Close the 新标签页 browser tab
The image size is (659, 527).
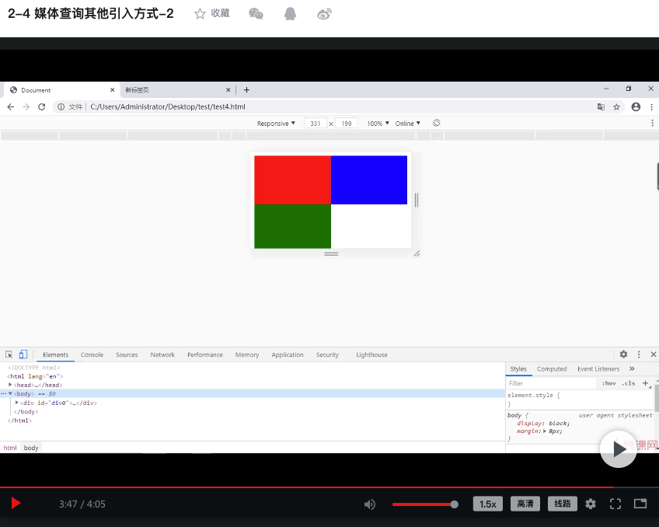(x=228, y=90)
